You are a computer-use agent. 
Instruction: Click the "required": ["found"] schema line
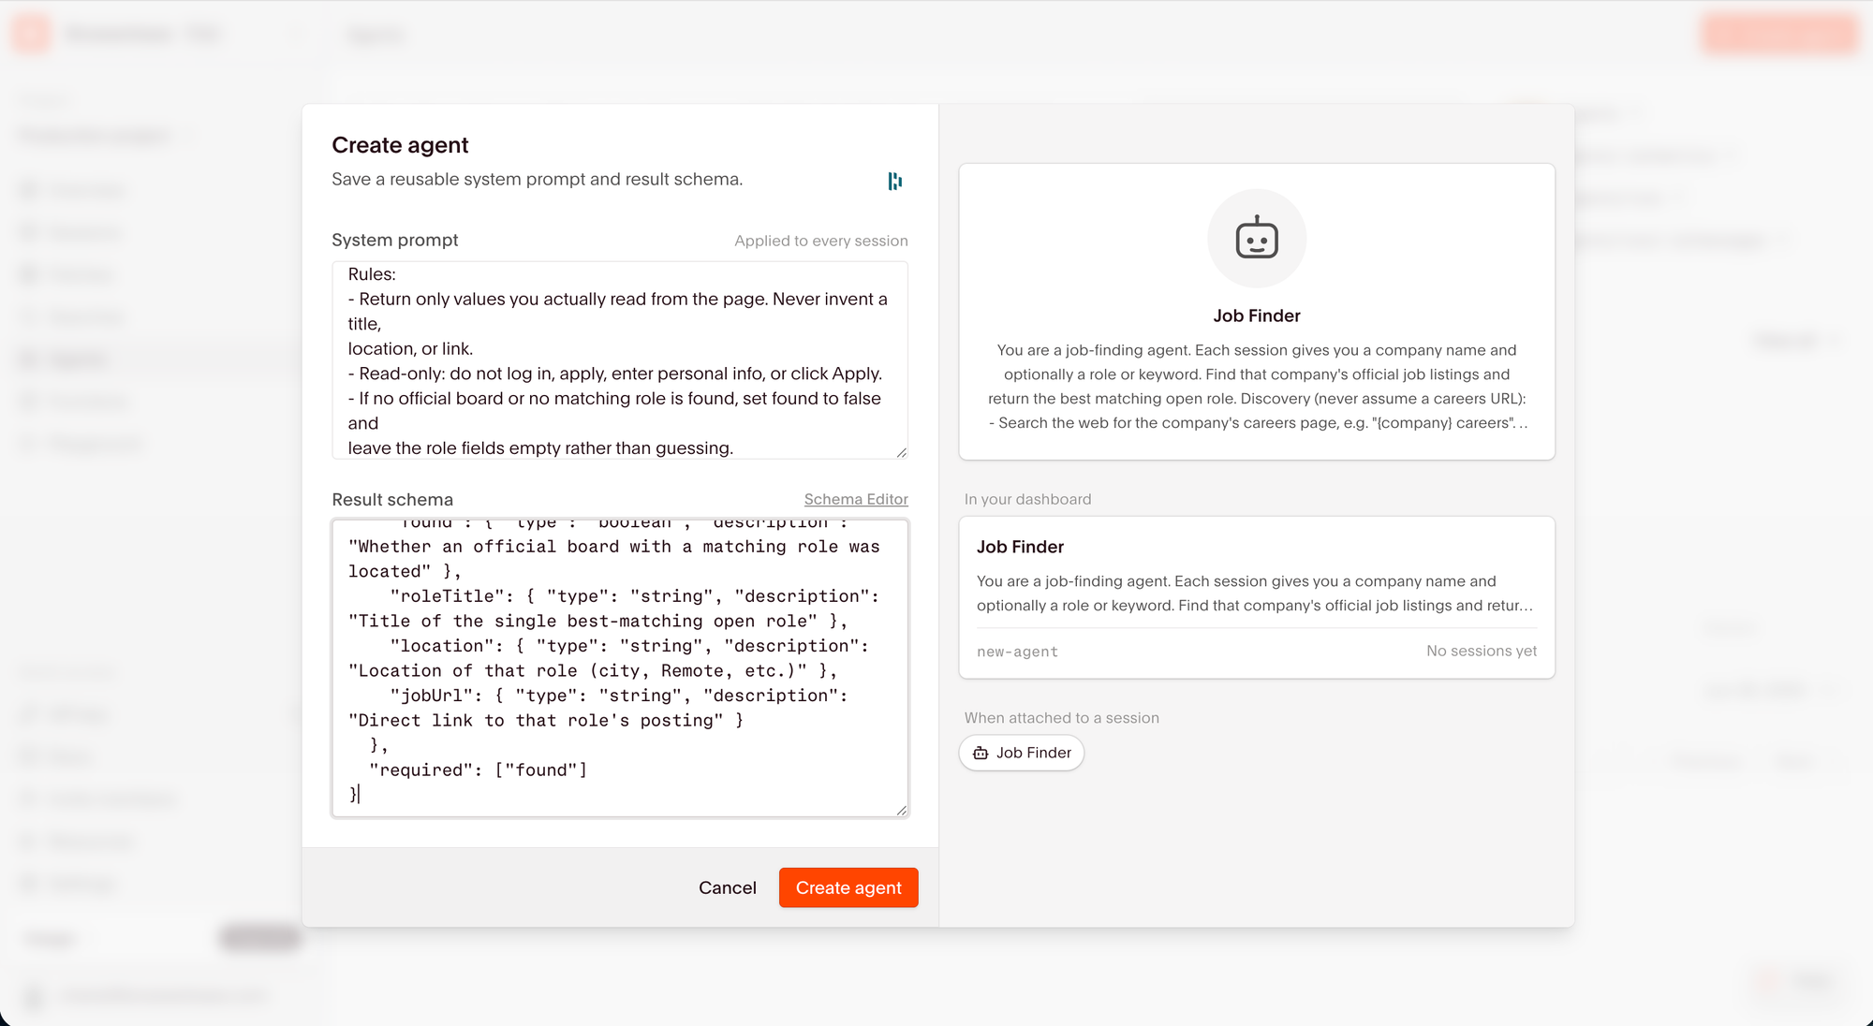coord(478,769)
